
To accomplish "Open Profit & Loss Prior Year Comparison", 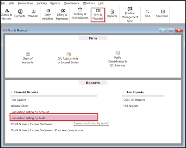I will (x=47, y=130).
